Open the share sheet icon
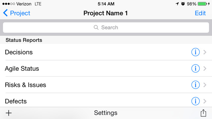 203,113
